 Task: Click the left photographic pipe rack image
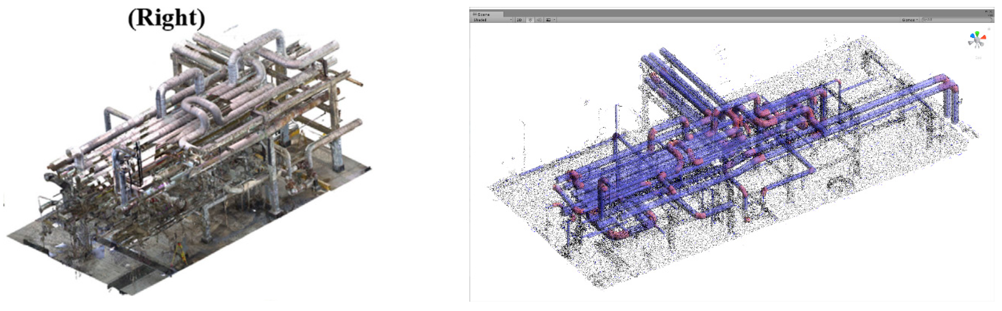click(187, 155)
